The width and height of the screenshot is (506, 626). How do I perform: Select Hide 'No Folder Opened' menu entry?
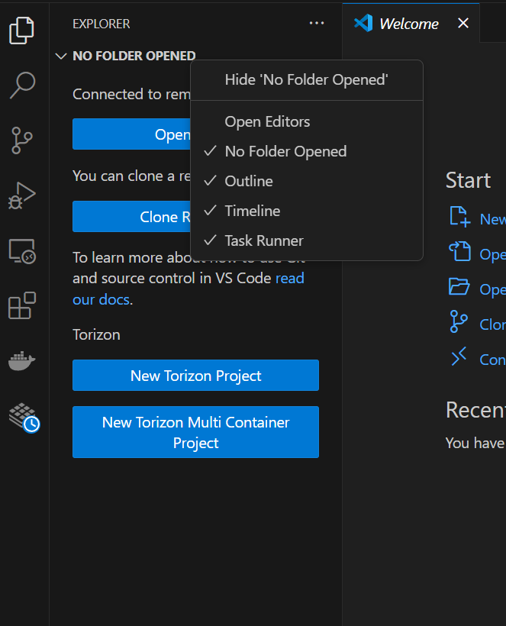pos(307,80)
